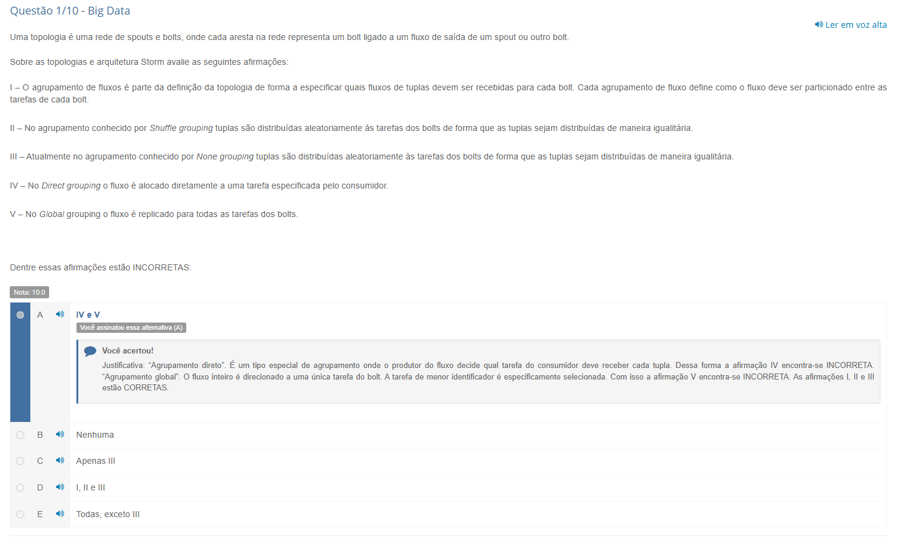The image size is (901, 542).
Task: Play audio for alternative C Apenas III
Action: click(x=60, y=460)
